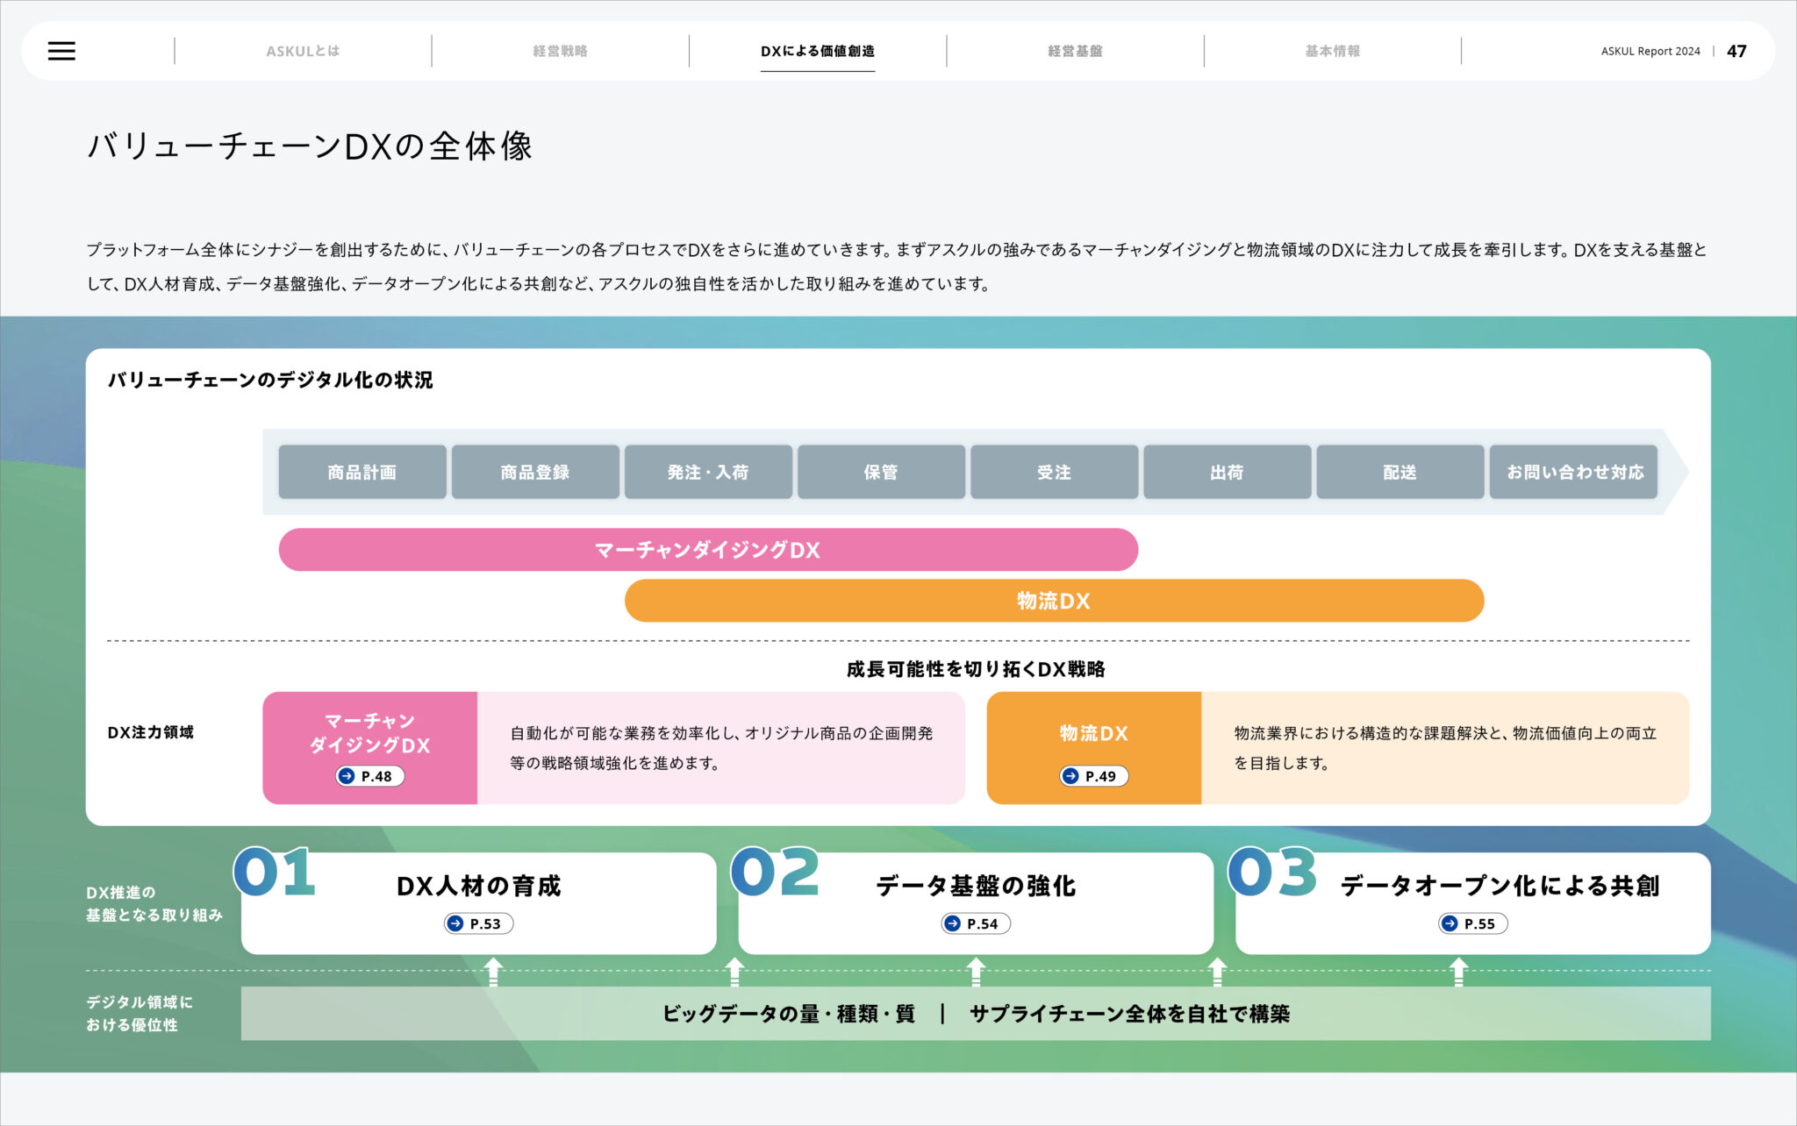Switch to the 経営戦略 tab
The image size is (1797, 1126).
point(561,51)
